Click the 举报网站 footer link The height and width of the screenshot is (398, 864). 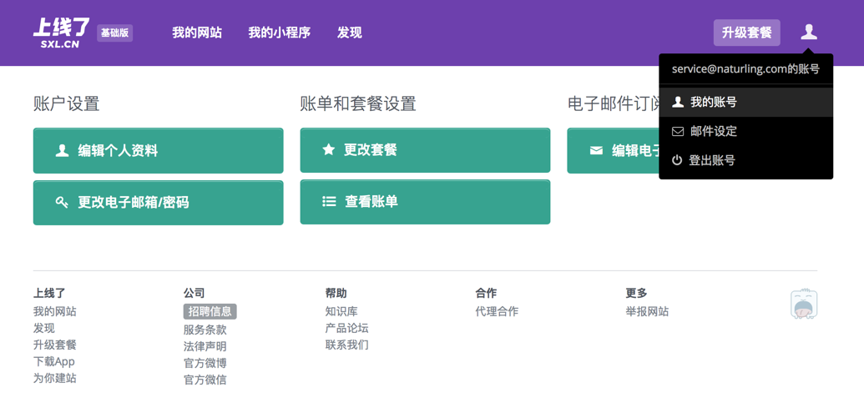point(647,311)
